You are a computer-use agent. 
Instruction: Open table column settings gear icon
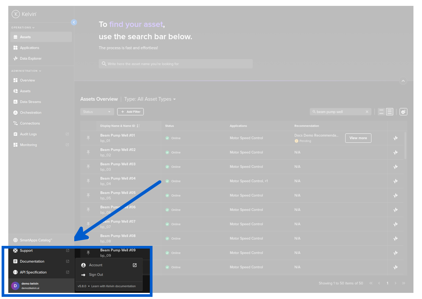403,112
